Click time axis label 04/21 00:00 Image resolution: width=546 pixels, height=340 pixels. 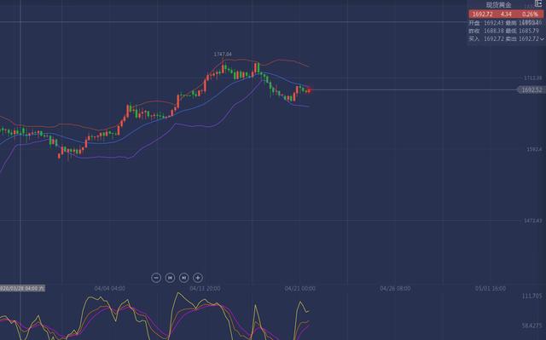pos(299,289)
